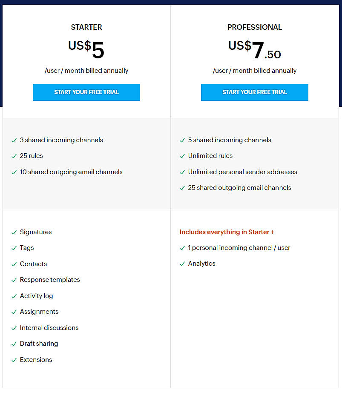Click the checkmark beside Activity log

14,296
